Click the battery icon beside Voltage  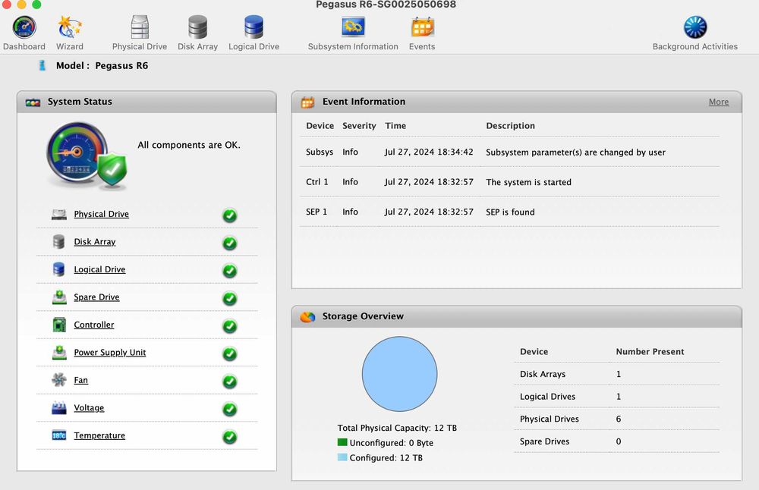[x=59, y=408]
